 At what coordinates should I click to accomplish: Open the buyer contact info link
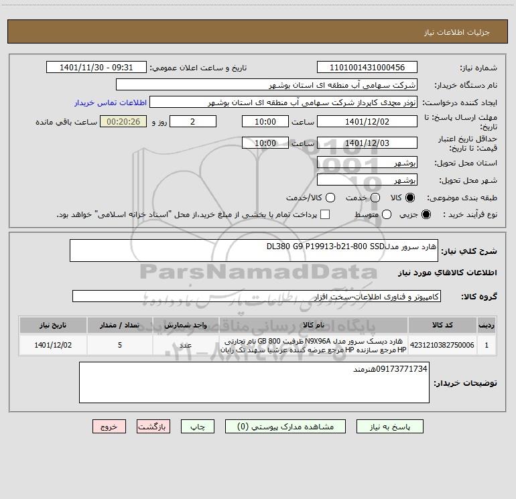coord(111,102)
